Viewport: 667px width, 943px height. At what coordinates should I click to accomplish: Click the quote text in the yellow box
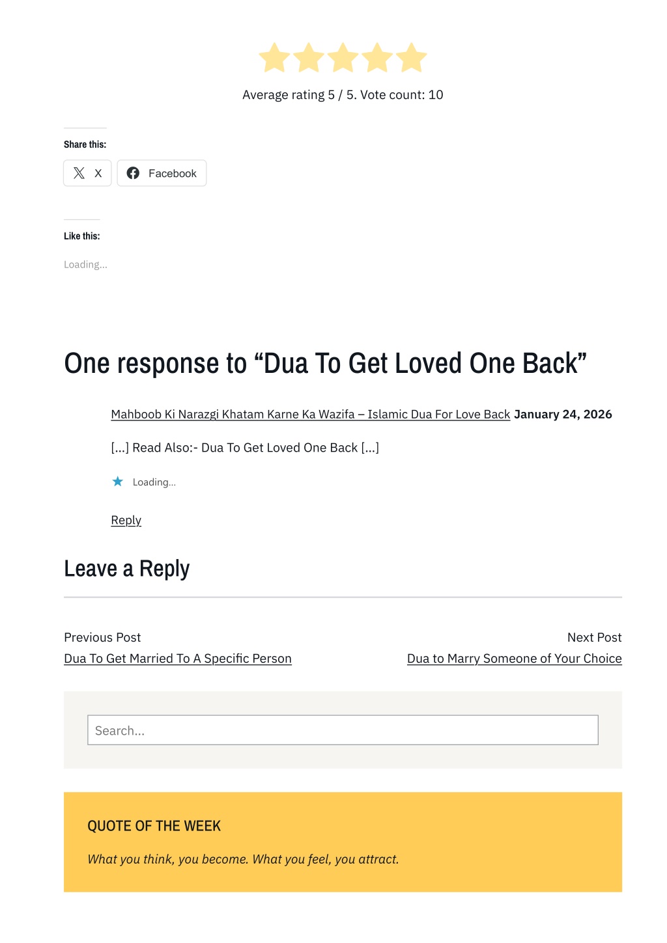[x=243, y=859]
